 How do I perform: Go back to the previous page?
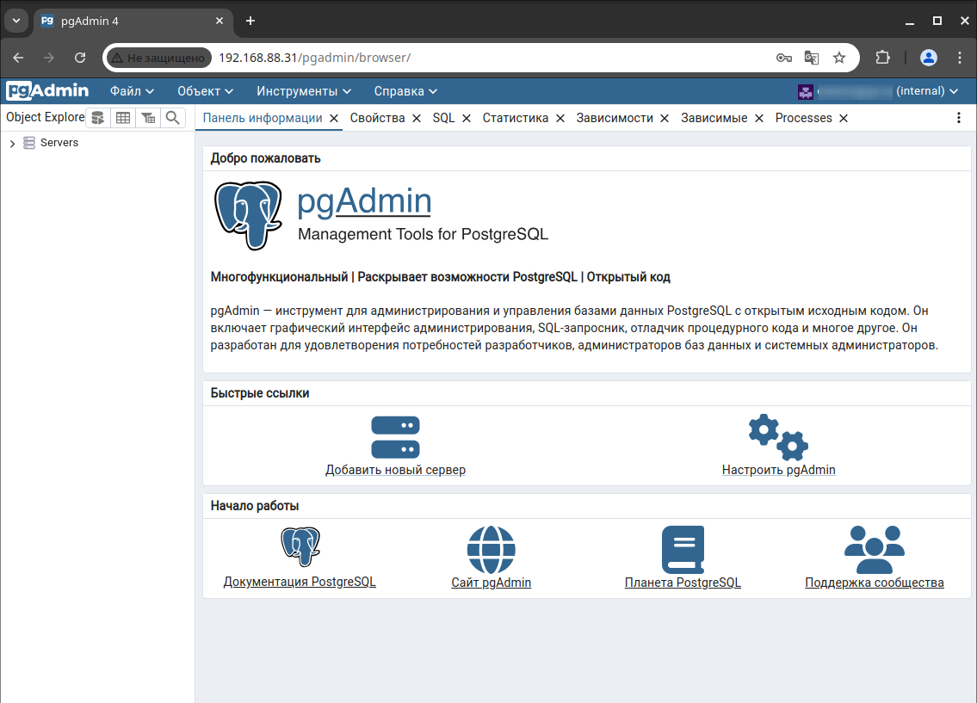pyautogui.click(x=18, y=58)
